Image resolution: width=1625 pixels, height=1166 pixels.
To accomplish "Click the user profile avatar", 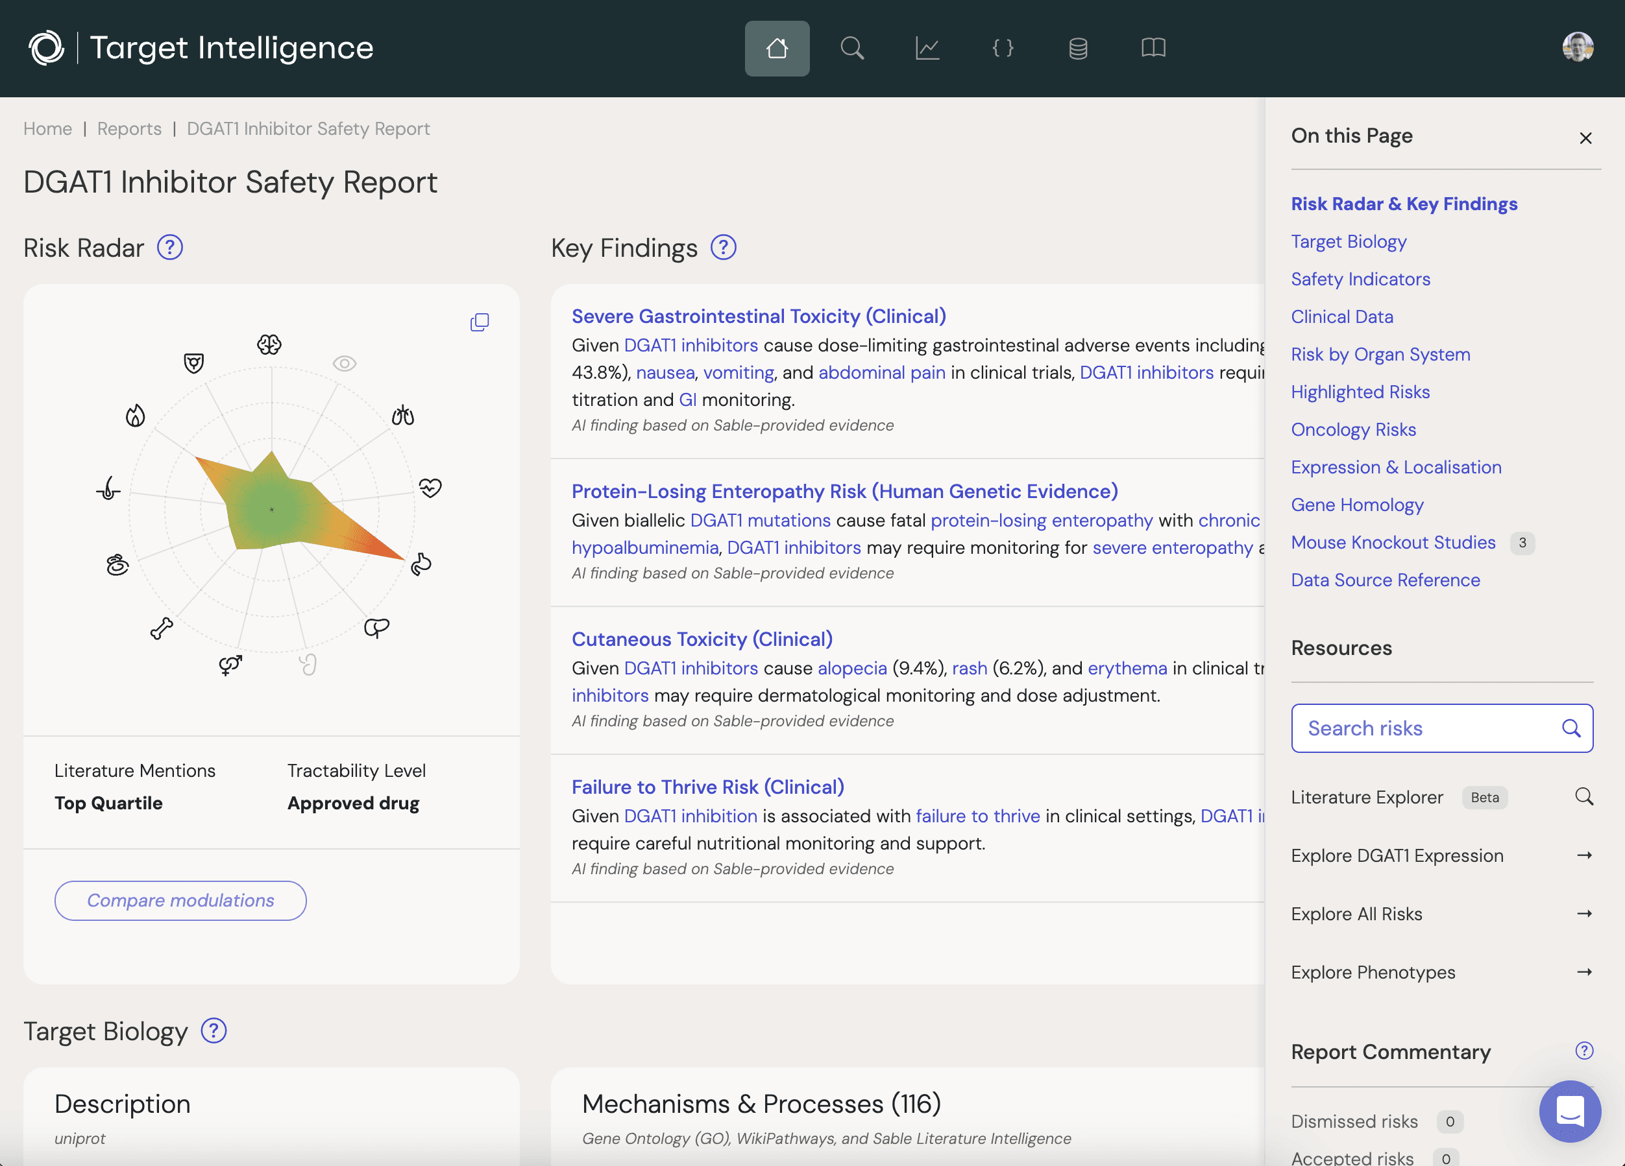I will [x=1578, y=47].
